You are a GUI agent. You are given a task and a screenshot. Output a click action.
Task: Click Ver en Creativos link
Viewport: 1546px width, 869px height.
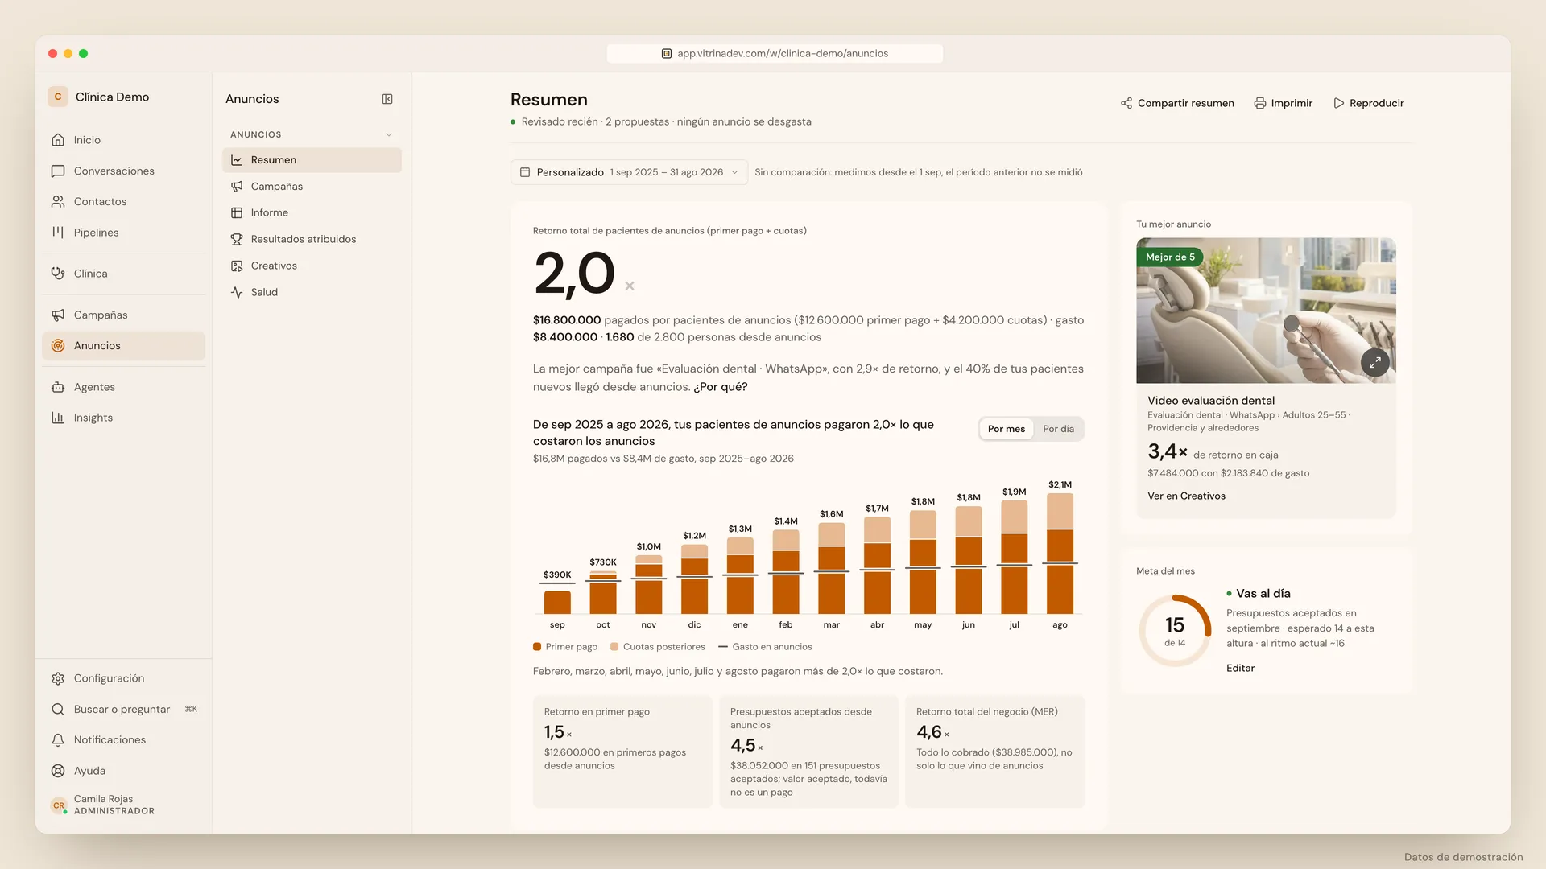pyautogui.click(x=1186, y=496)
